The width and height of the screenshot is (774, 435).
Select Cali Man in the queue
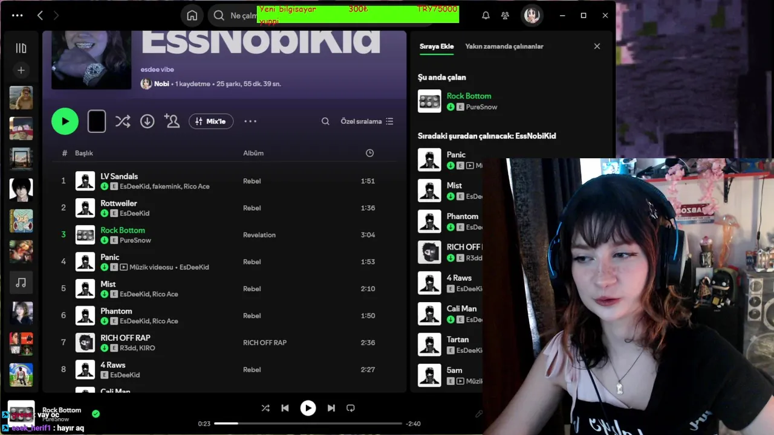pos(461,309)
